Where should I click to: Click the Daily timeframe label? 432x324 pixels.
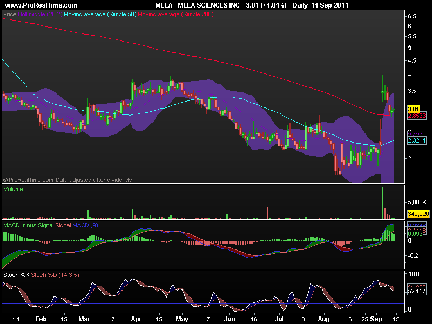tap(300, 5)
